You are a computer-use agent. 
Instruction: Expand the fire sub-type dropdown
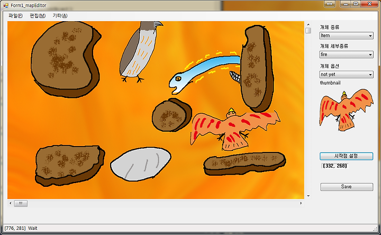pos(346,55)
